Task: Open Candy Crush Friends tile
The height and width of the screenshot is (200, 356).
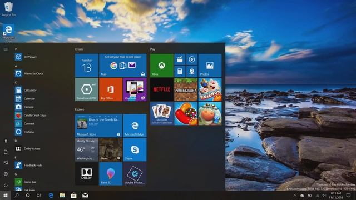Action: [210, 89]
